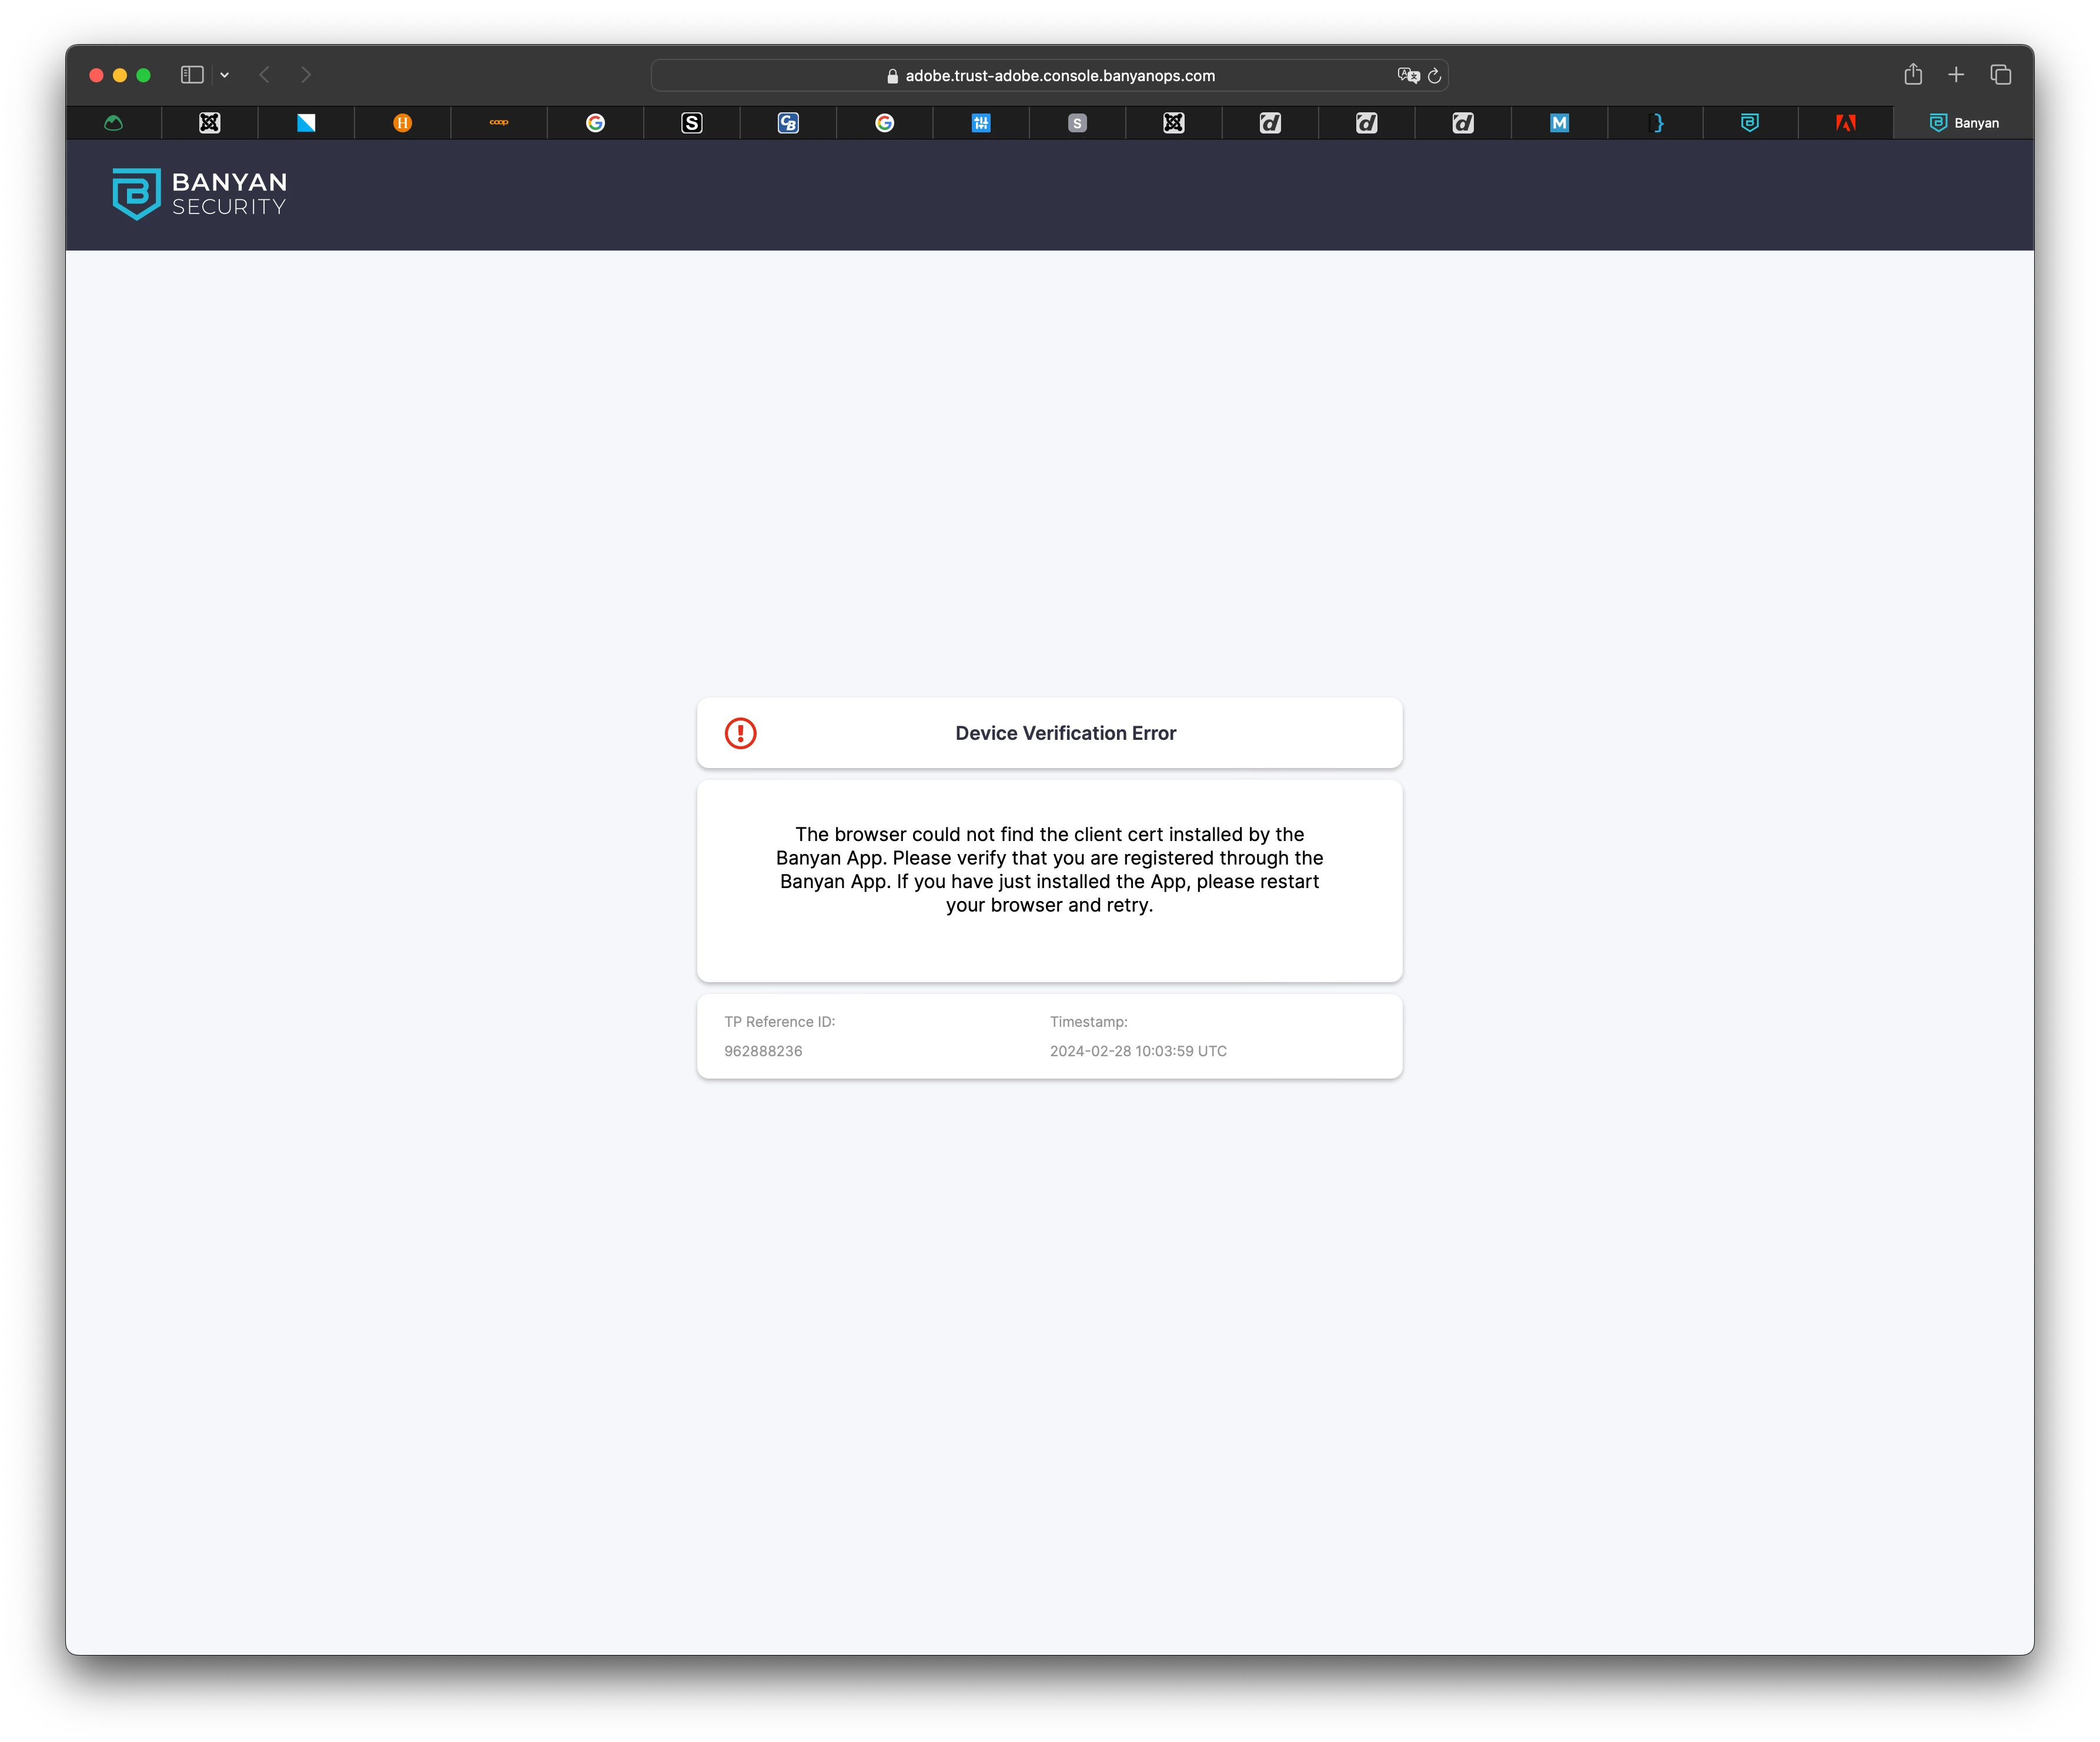This screenshot has width=2100, height=1742.
Task: Switch to the Adobe icon tab
Action: click(x=1845, y=123)
